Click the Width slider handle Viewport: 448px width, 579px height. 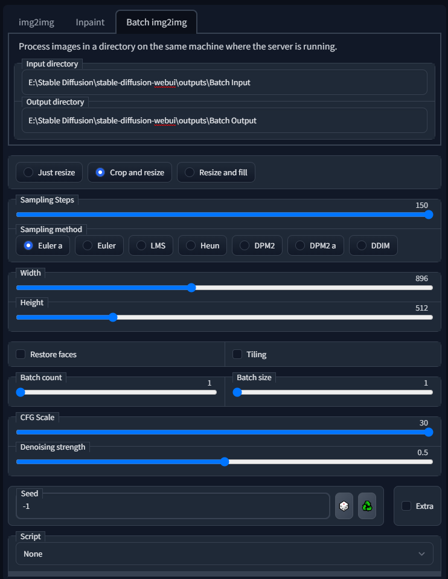pos(191,288)
